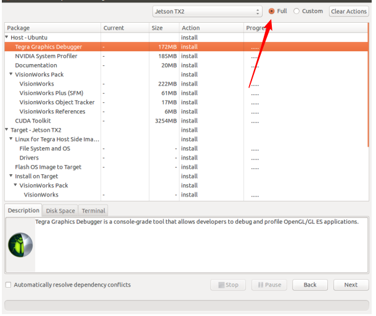Select the NVIDIA System Profiler row
Image resolution: width=376 pixels, height=316 pixels.
tap(186, 56)
